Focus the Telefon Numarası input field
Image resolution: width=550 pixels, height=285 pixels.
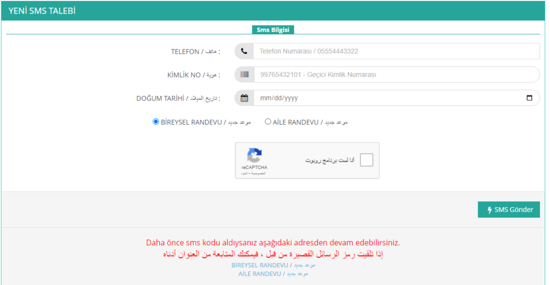pos(396,52)
